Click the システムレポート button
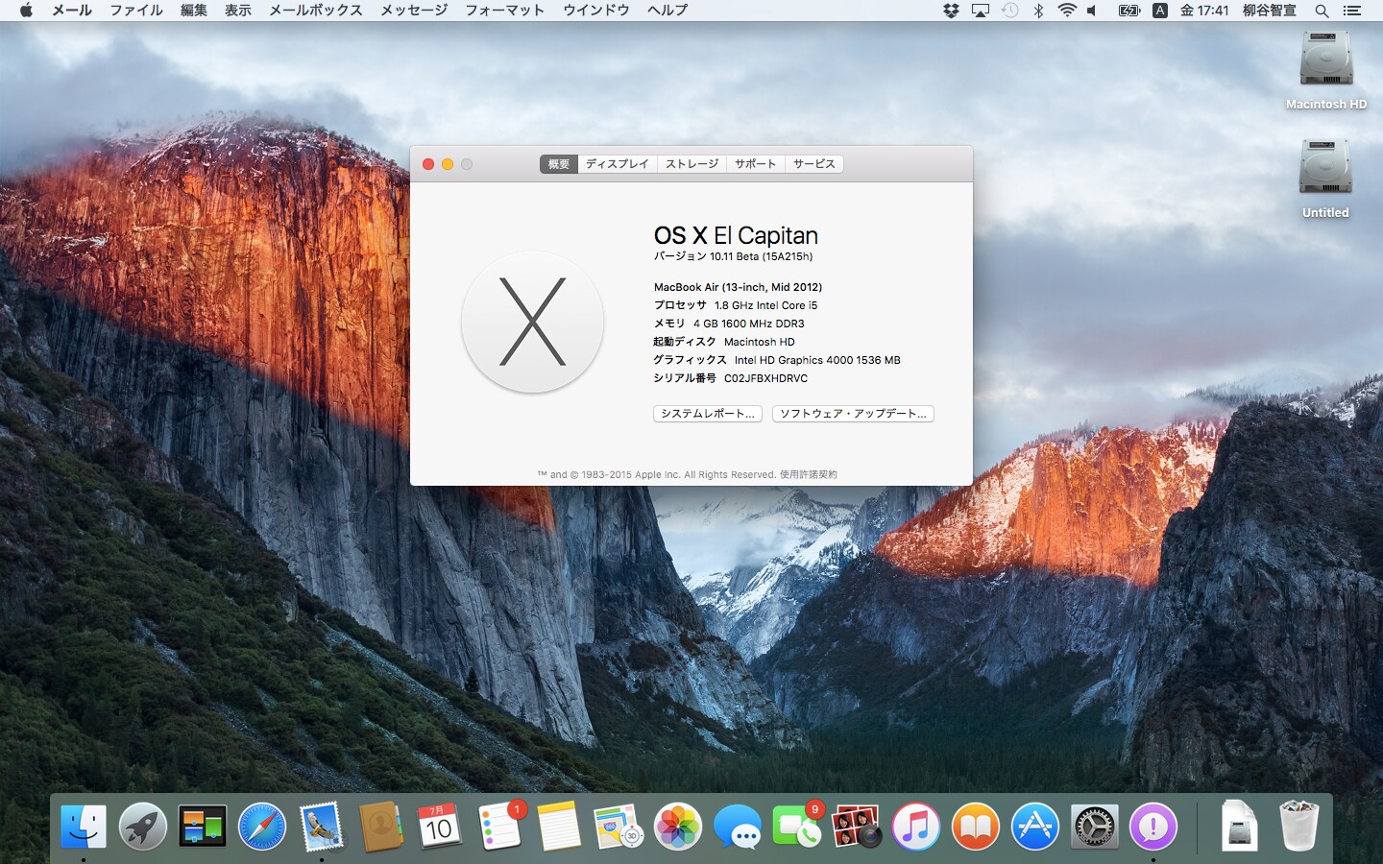Image resolution: width=1383 pixels, height=864 pixels. click(707, 414)
